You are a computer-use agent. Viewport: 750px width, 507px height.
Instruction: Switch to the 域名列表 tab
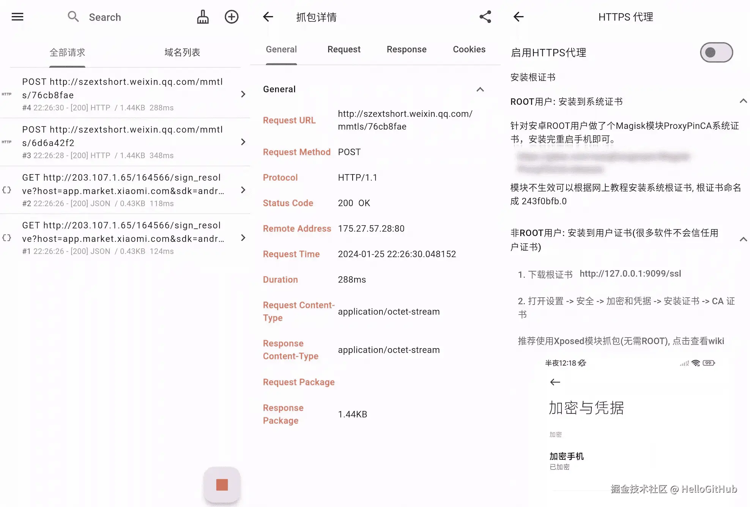[x=182, y=52]
